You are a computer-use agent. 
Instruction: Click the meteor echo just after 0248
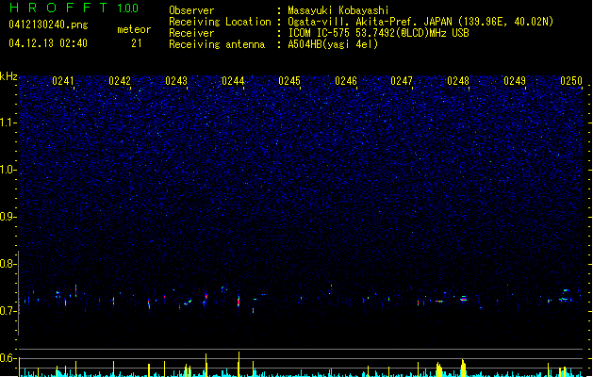(463, 299)
